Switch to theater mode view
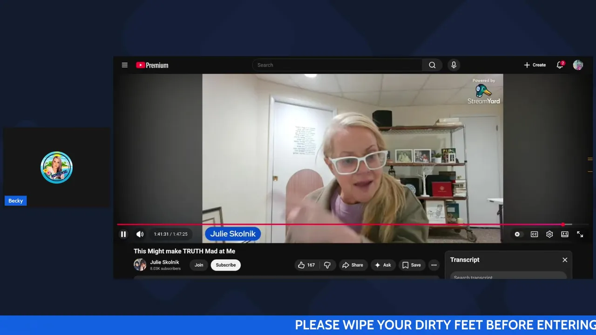The width and height of the screenshot is (596, 335). 565,234
